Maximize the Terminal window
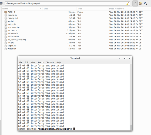The height and width of the screenshot is (135, 151). (125, 58)
